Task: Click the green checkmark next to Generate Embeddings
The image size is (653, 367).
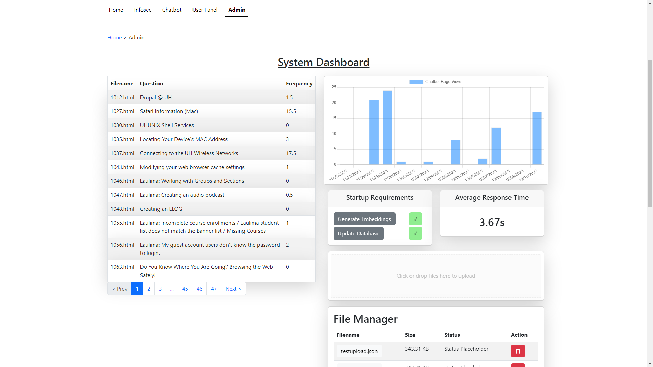Action: [416, 219]
